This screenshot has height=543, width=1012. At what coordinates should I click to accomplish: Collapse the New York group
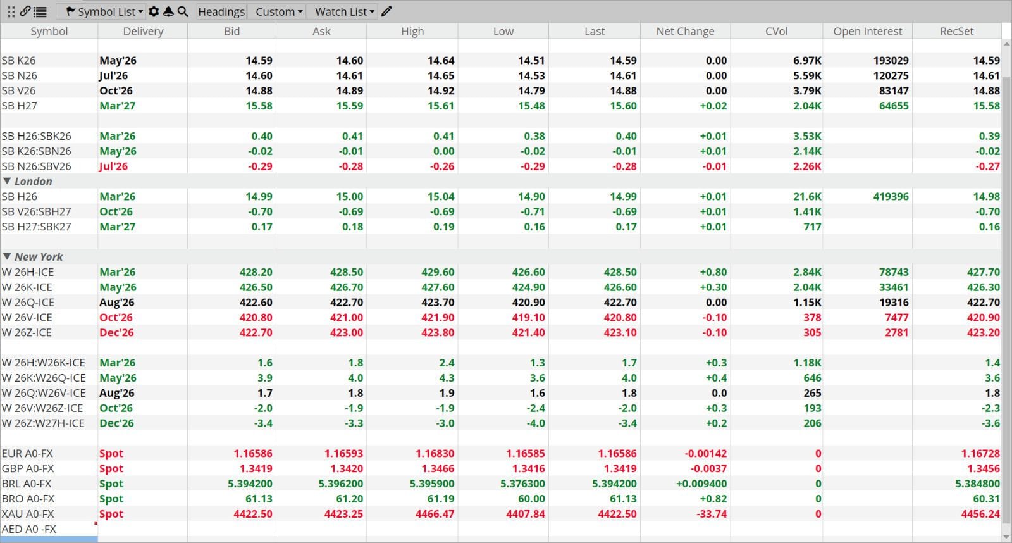(7, 257)
